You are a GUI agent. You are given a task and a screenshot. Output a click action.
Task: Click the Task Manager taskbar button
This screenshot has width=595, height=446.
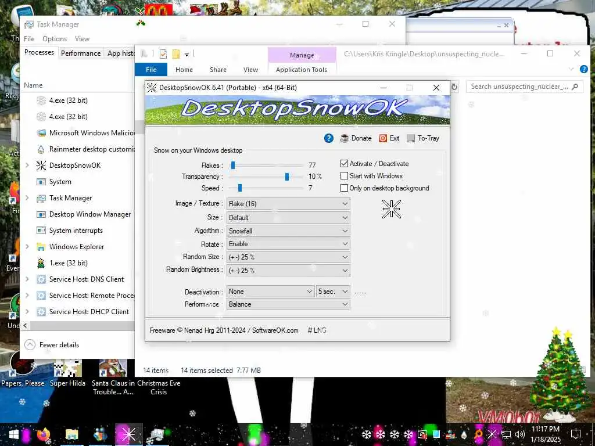click(157, 434)
